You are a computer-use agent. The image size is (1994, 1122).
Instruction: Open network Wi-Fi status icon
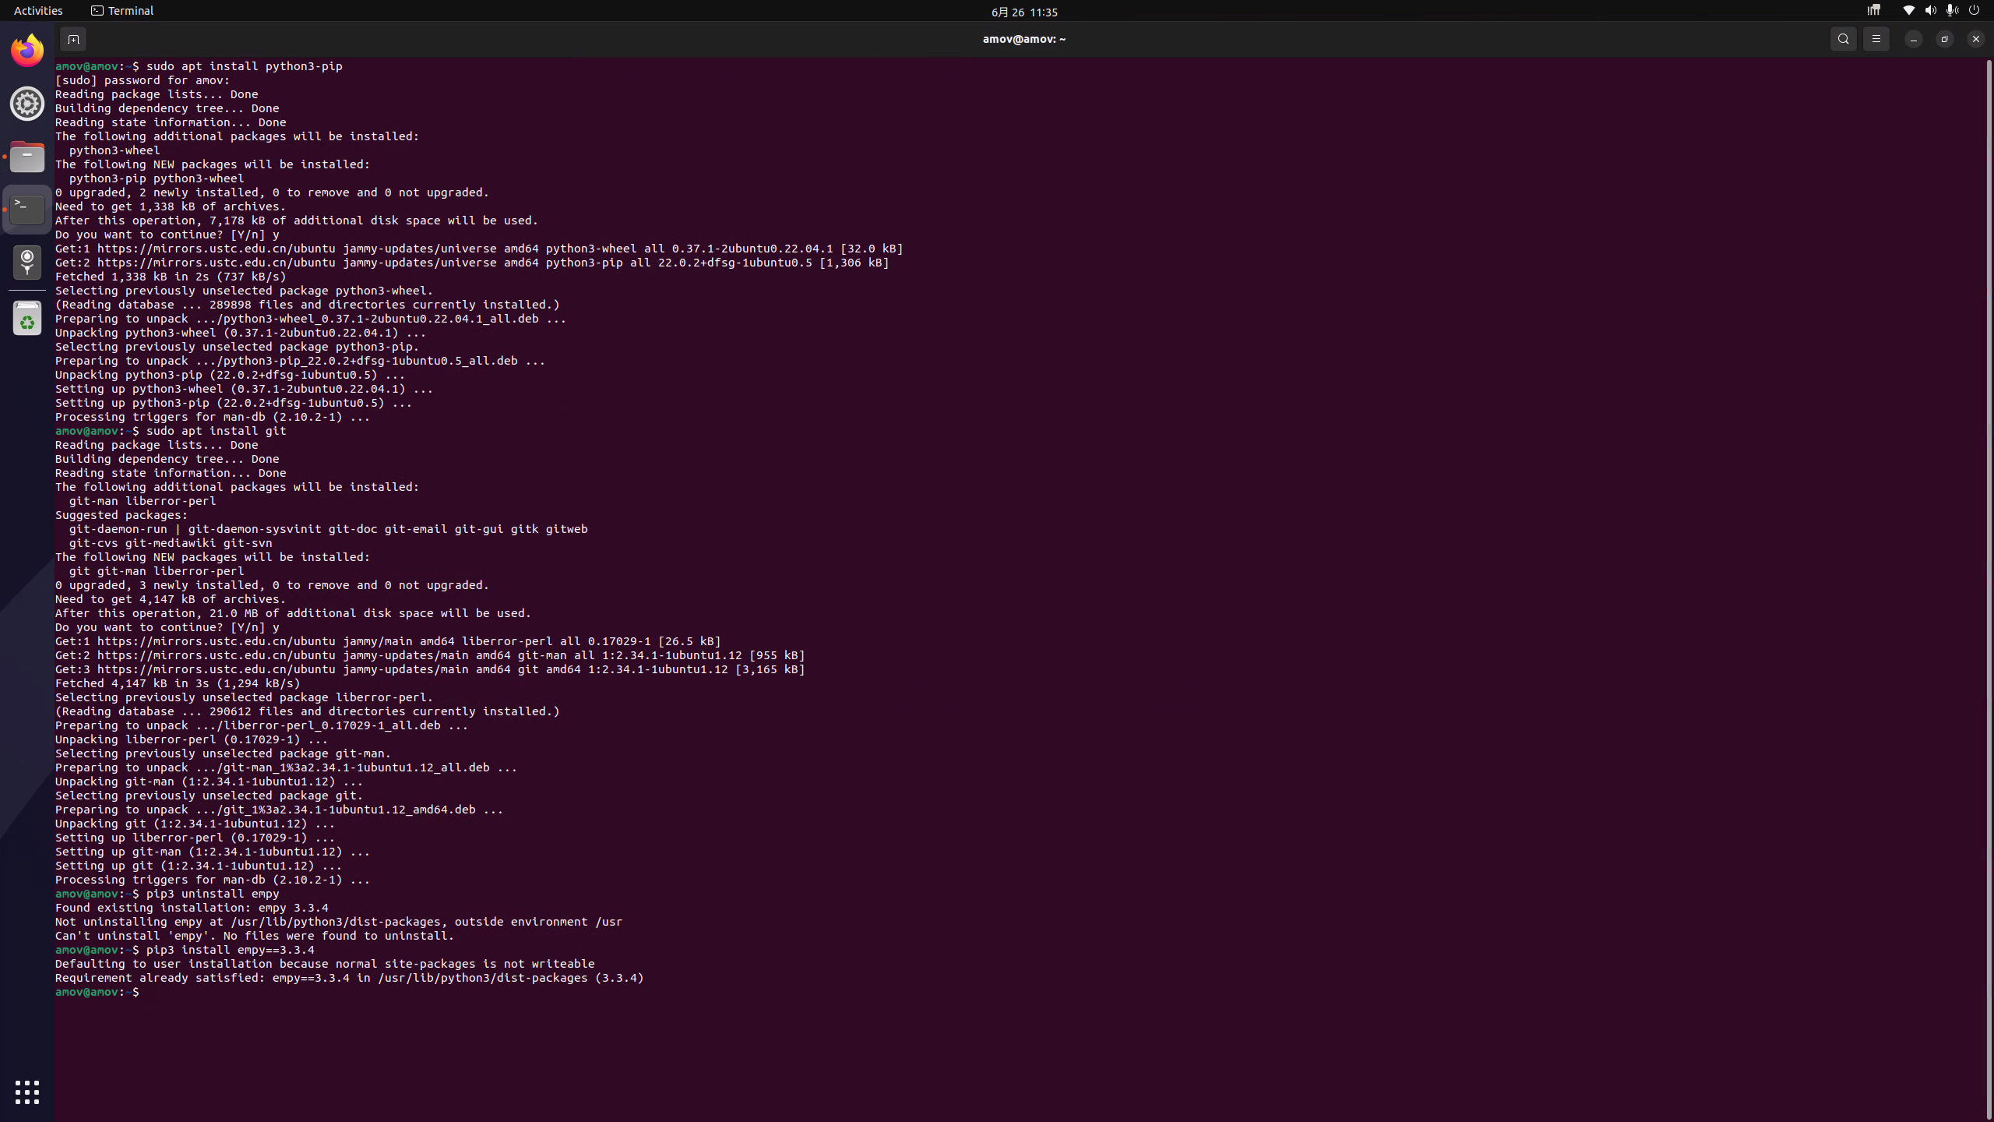pos(1908,11)
